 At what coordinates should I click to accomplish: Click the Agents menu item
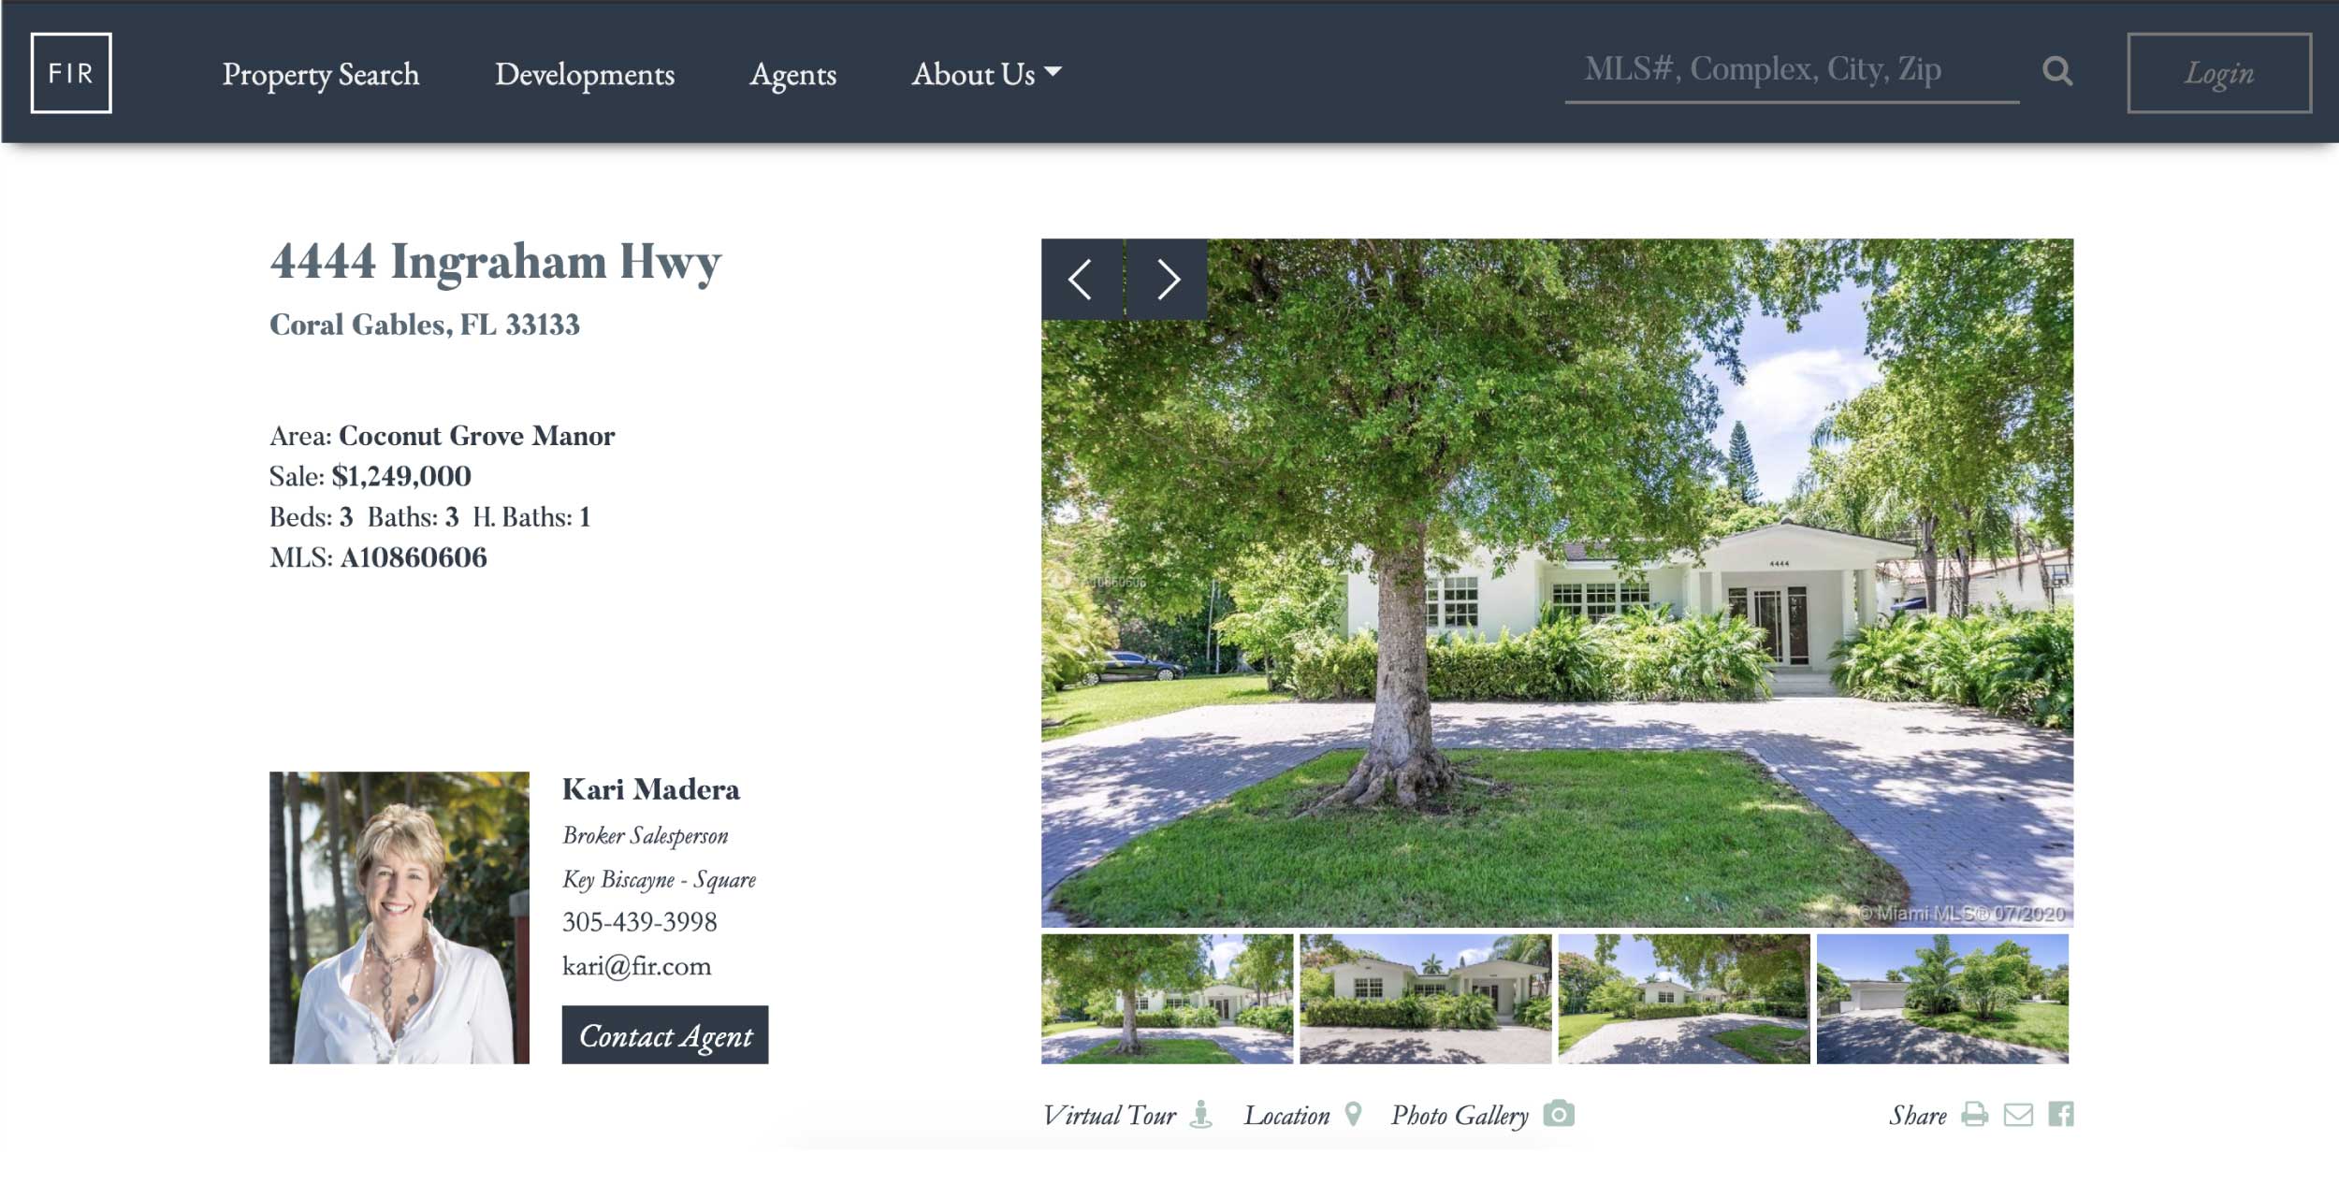point(792,72)
